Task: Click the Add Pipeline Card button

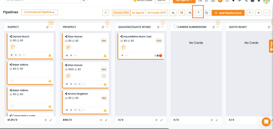Action: click(228, 13)
